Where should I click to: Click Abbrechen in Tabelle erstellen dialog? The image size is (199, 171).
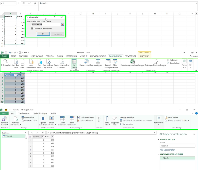[x=57, y=34]
